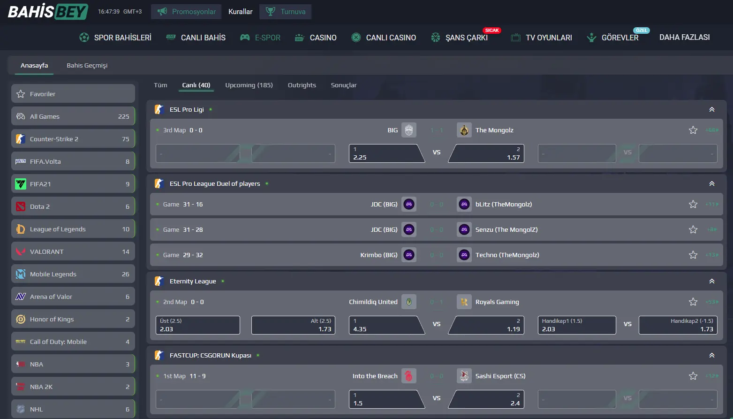The image size is (733, 419).
Task: Collapse the ESL Pro League Duel of players section
Action: click(712, 183)
